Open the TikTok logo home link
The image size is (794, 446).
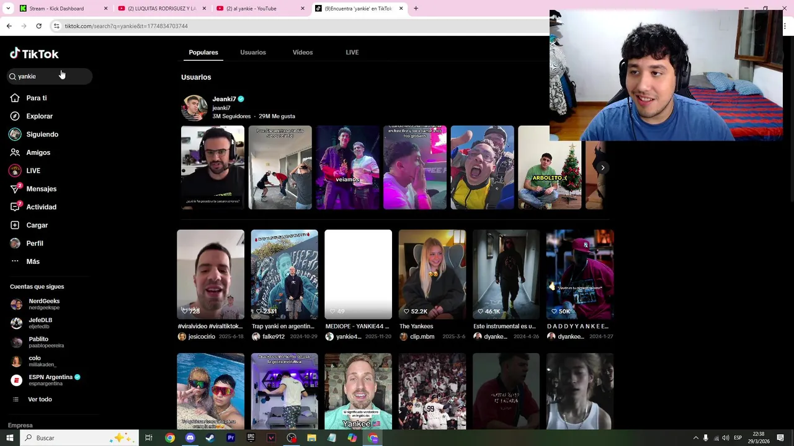pyautogui.click(x=34, y=54)
